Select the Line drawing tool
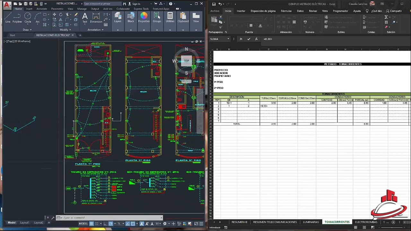 8,18
